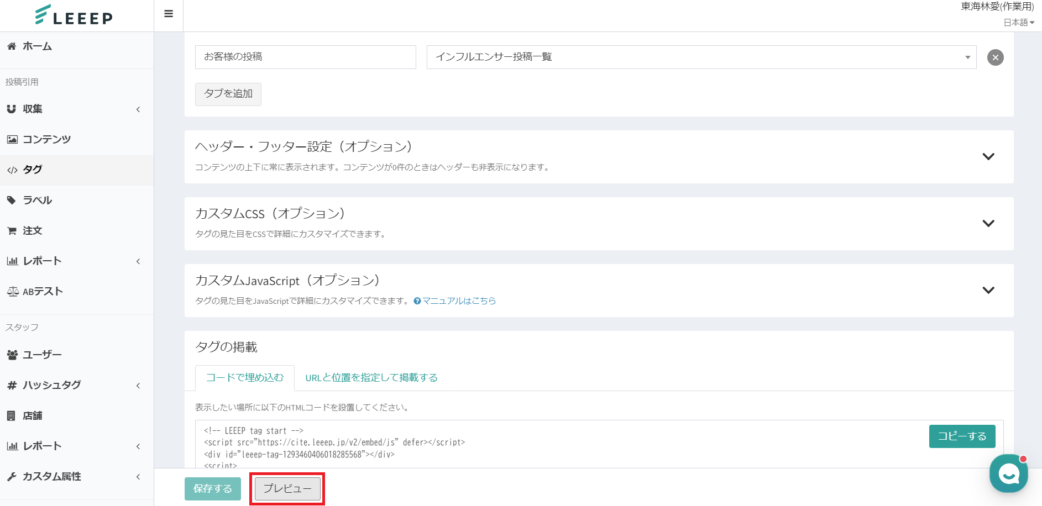
Task: Click the code icon beside タグ
Action: click(12, 170)
